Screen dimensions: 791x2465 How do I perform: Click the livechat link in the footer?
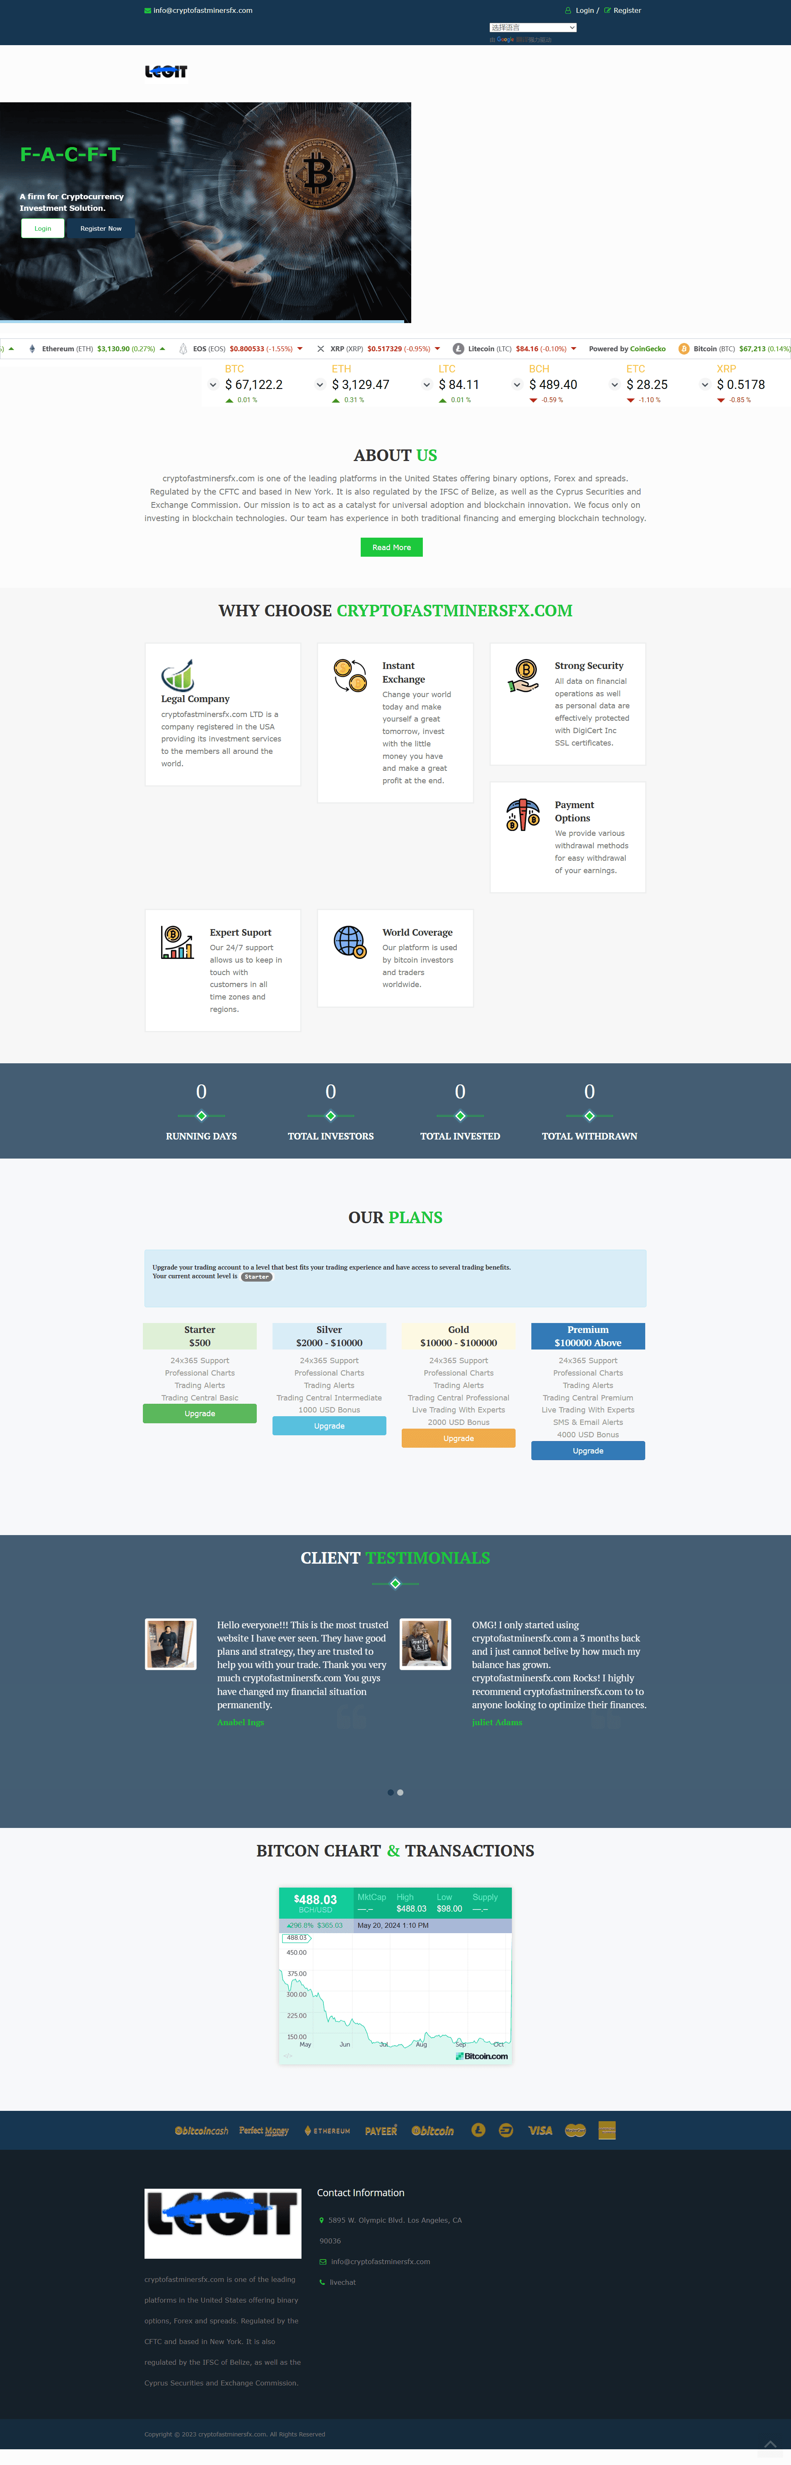[342, 2282]
